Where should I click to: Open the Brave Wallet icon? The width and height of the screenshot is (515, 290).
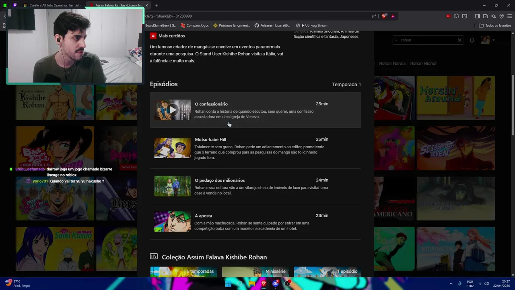(x=485, y=16)
